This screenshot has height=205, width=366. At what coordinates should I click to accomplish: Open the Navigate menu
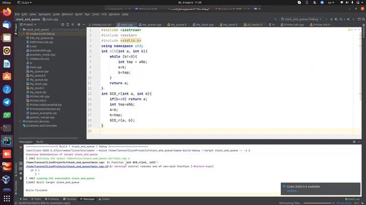coord(45,14)
